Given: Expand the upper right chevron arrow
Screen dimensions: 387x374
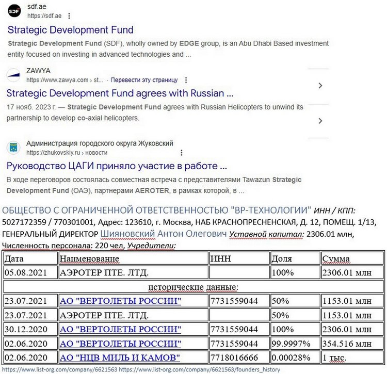Looking at the screenshot, I should (320, 86).
